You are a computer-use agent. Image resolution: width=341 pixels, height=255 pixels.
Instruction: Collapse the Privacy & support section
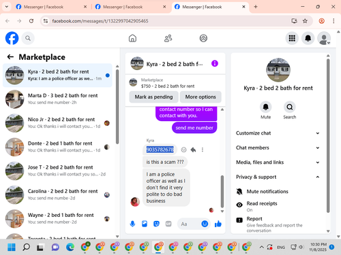pos(278,177)
